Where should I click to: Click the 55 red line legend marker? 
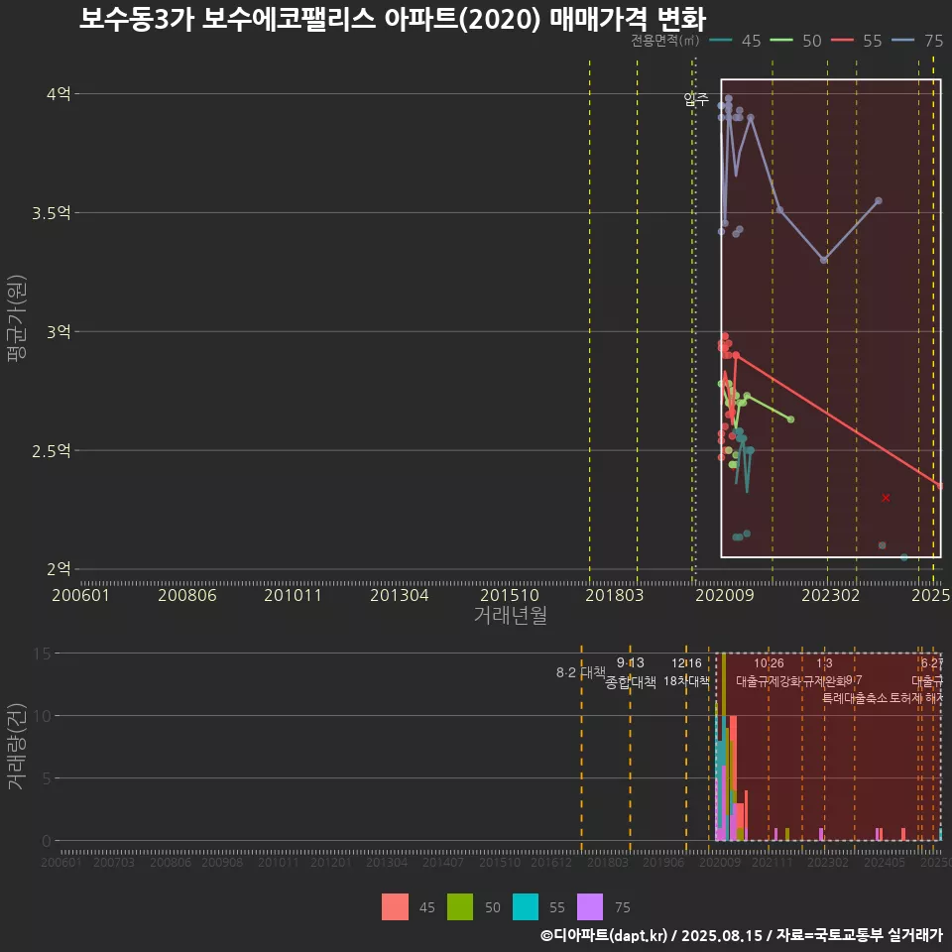click(x=842, y=41)
